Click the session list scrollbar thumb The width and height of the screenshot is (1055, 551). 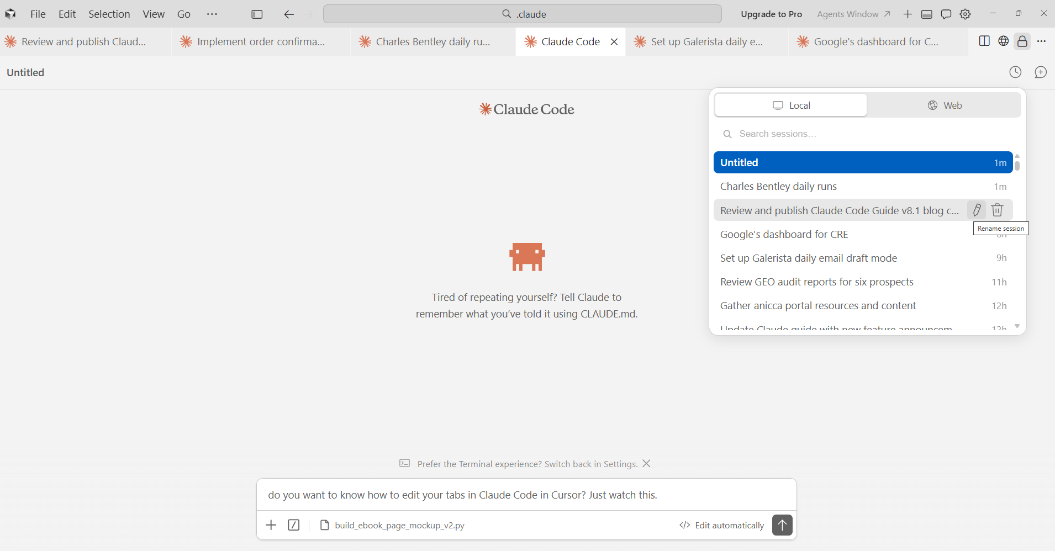pyautogui.click(x=1017, y=165)
